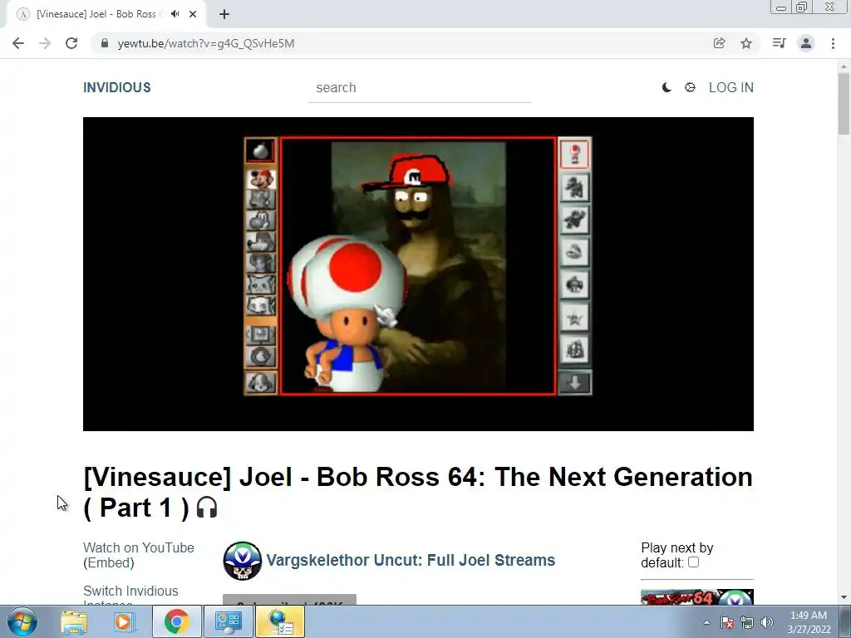The width and height of the screenshot is (851, 638).
Task: Click the page vertical scrollbar thumb
Action: (844, 103)
